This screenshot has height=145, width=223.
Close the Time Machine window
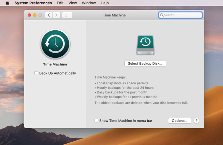click(29, 15)
